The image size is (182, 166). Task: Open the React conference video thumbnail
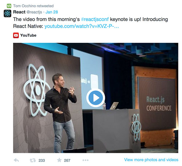point(96,98)
